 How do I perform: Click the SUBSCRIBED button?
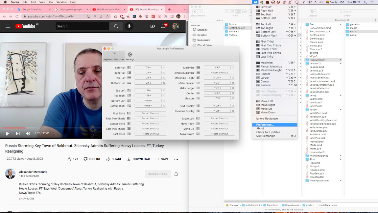158,174
